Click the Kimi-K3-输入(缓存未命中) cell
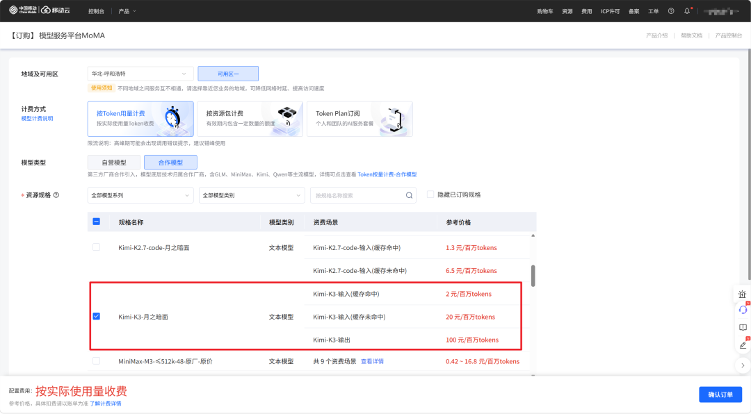Viewport: 751px width, 414px height. click(x=348, y=317)
